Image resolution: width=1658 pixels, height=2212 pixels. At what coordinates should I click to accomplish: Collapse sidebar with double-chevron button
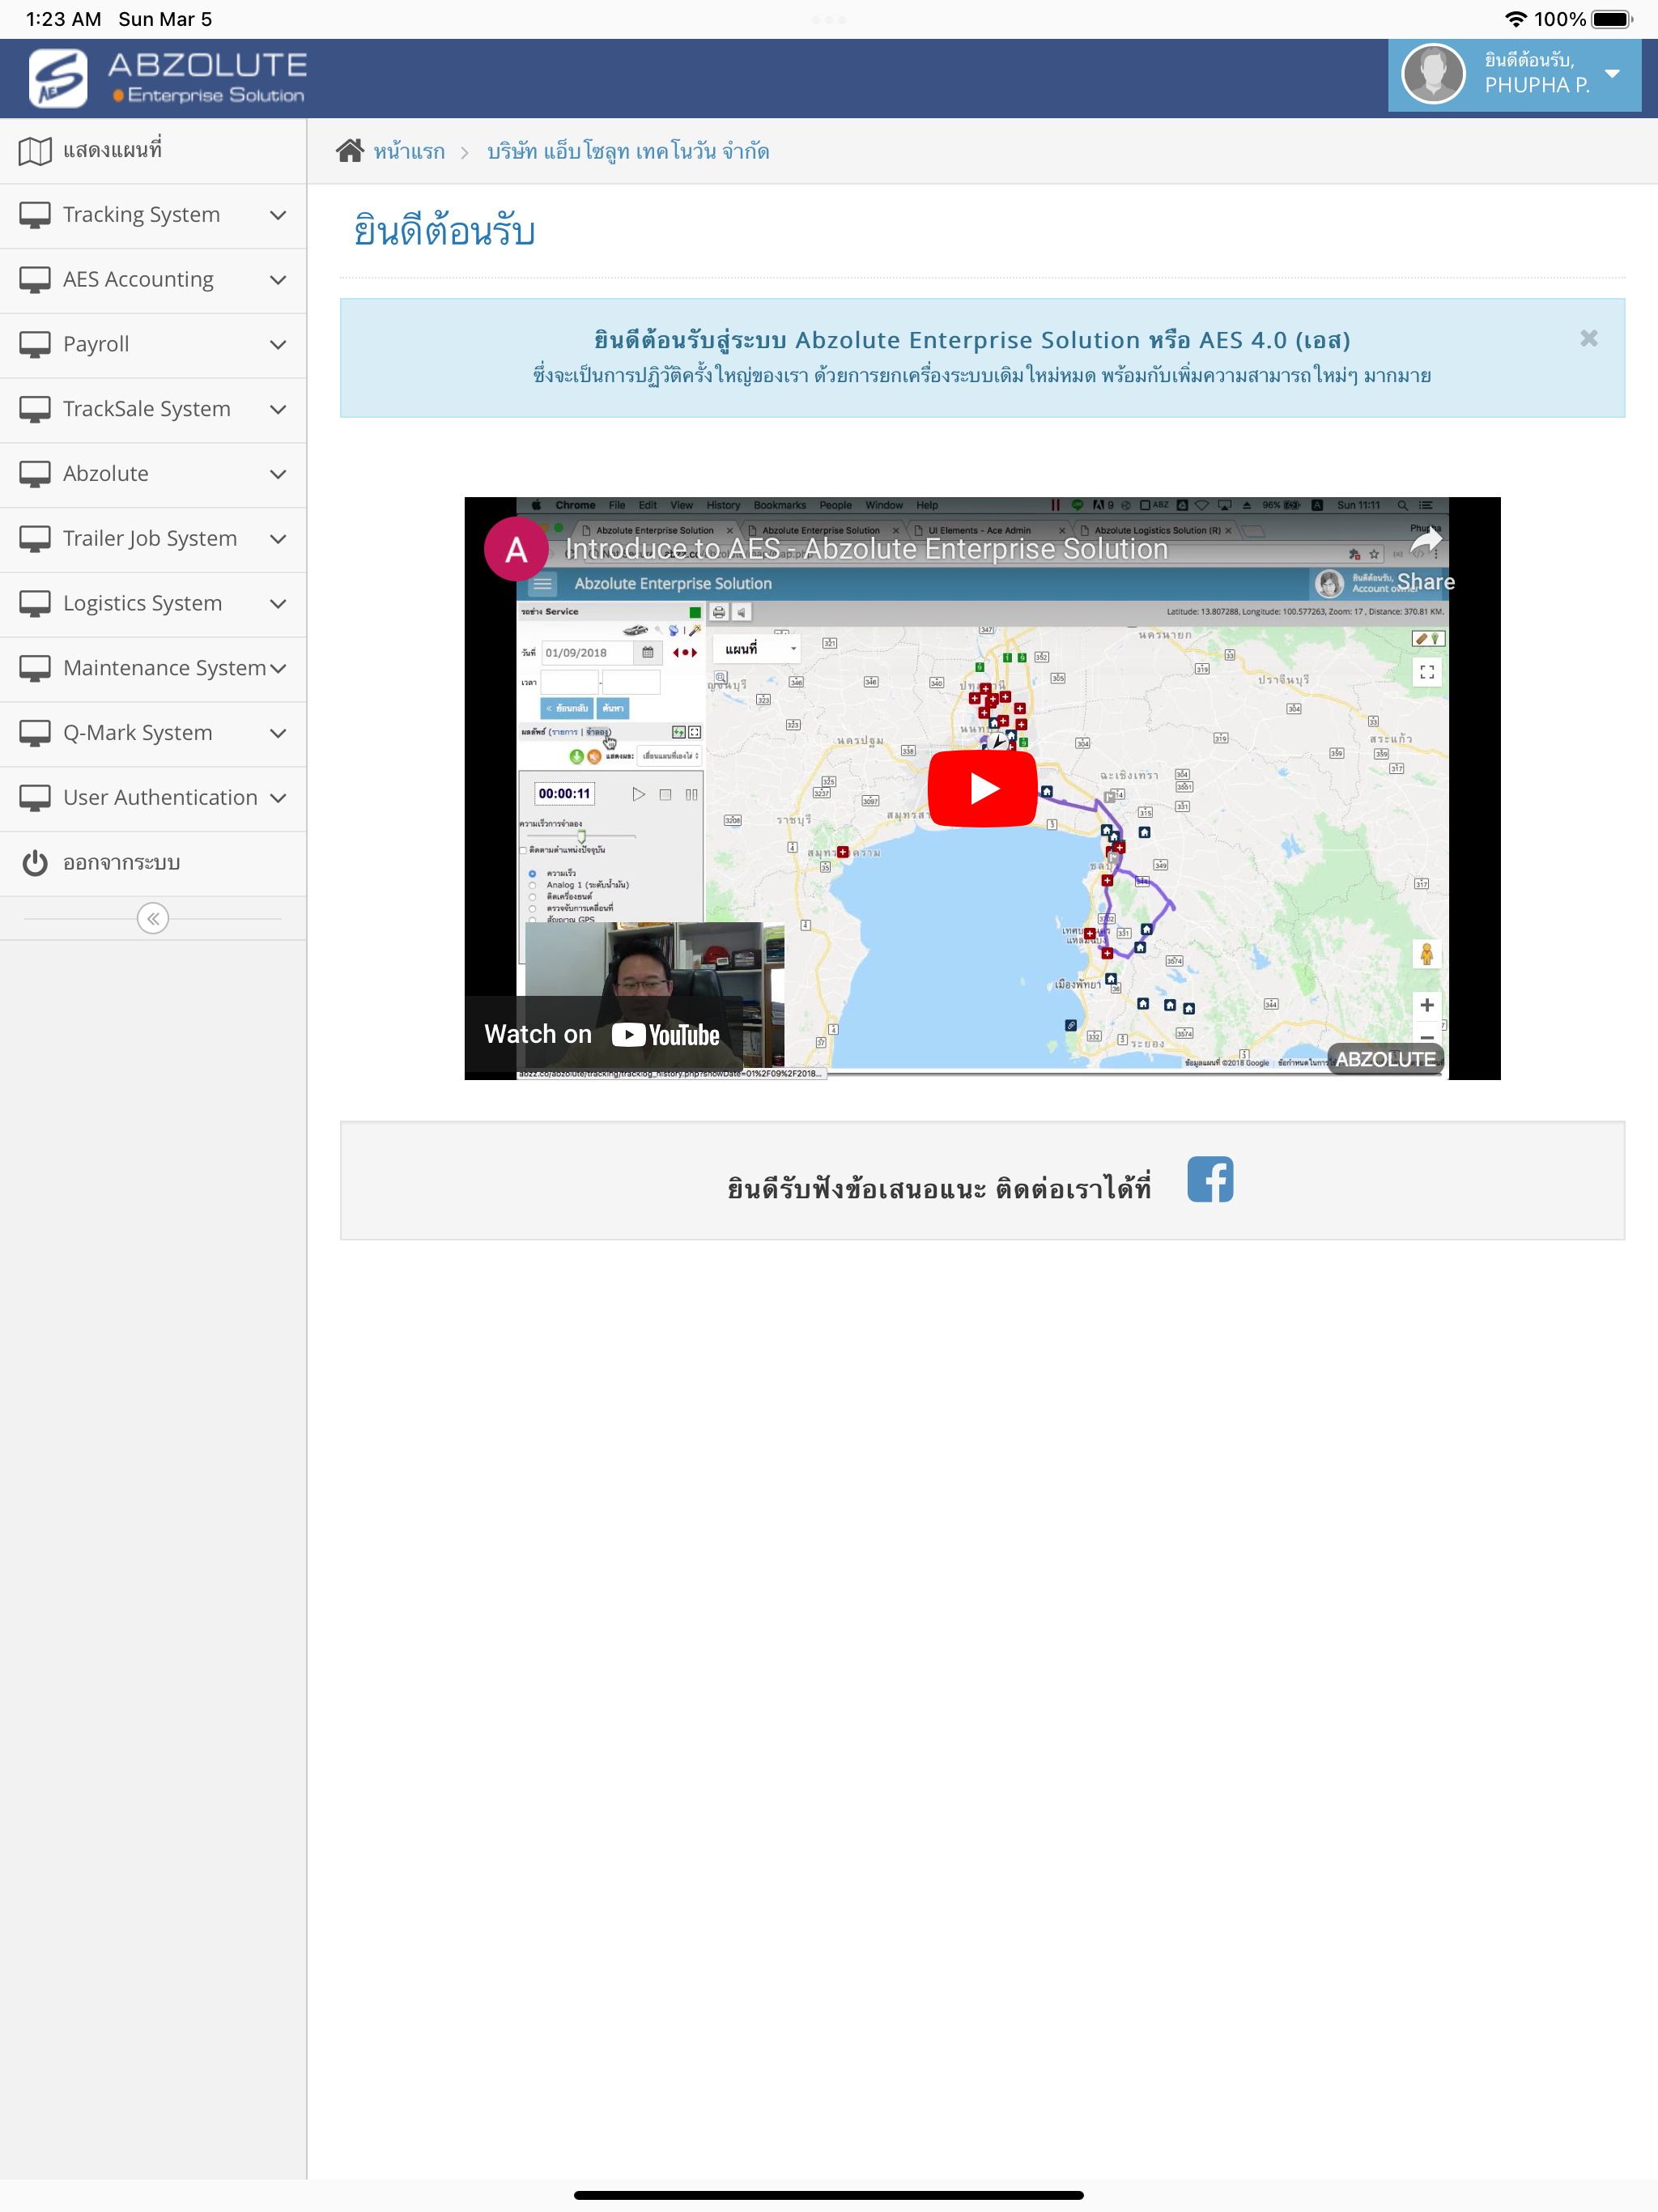pos(153,918)
